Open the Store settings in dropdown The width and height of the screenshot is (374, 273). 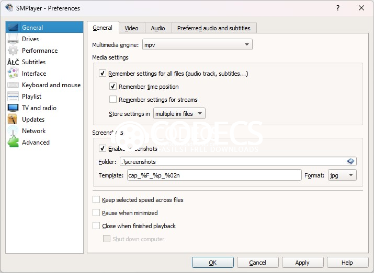179,113
